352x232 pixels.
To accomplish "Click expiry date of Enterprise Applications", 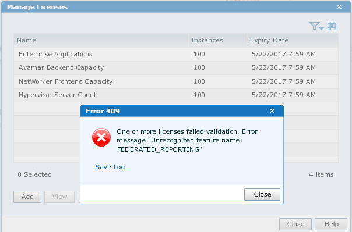I will click(284, 54).
